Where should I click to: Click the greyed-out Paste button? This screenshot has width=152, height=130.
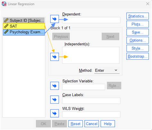pos(59,124)
